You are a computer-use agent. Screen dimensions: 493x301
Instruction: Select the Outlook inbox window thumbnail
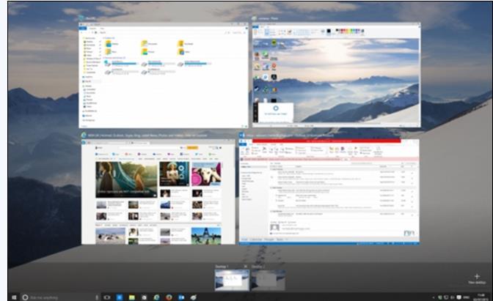click(329, 192)
